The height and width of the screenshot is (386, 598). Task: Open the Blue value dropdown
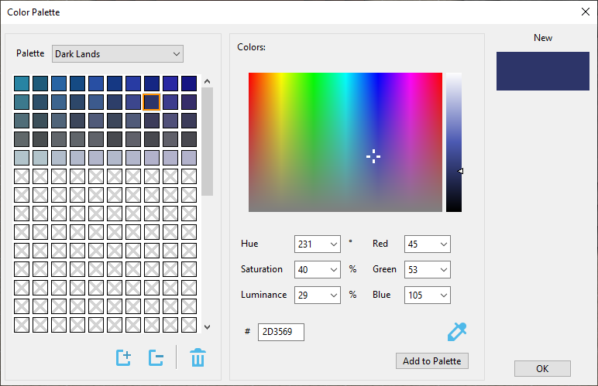coord(444,295)
